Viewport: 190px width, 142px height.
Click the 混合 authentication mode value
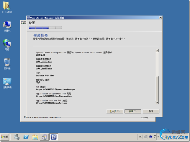pos(38,82)
